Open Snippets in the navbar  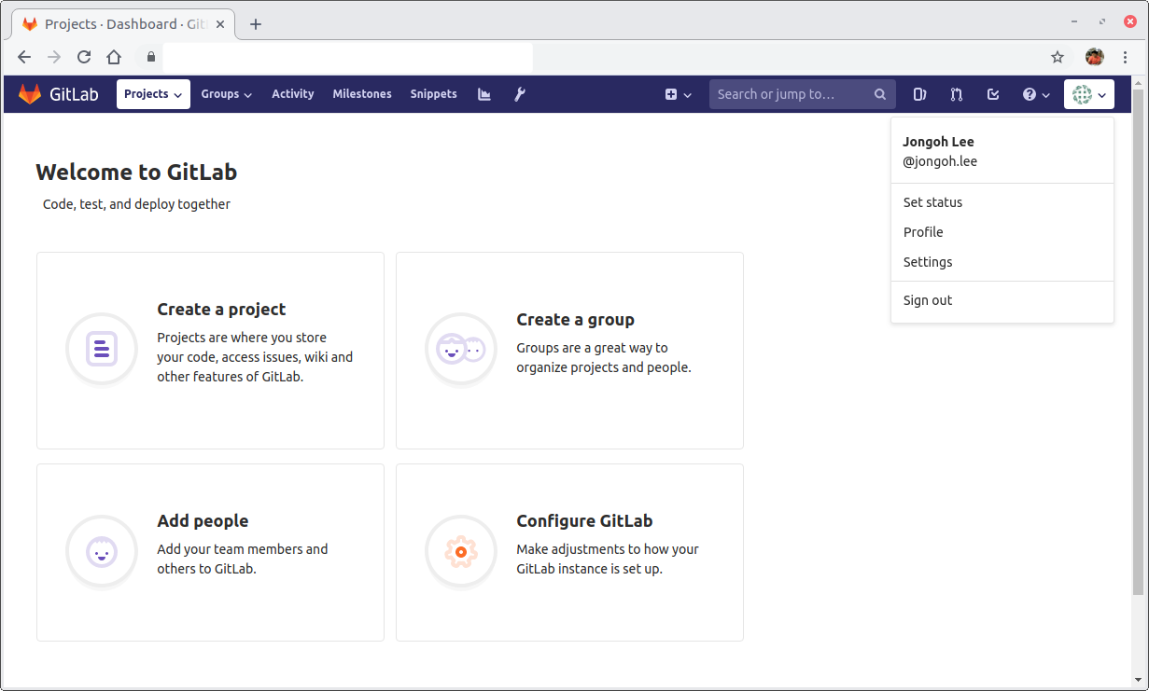pyautogui.click(x=434, y=94)
